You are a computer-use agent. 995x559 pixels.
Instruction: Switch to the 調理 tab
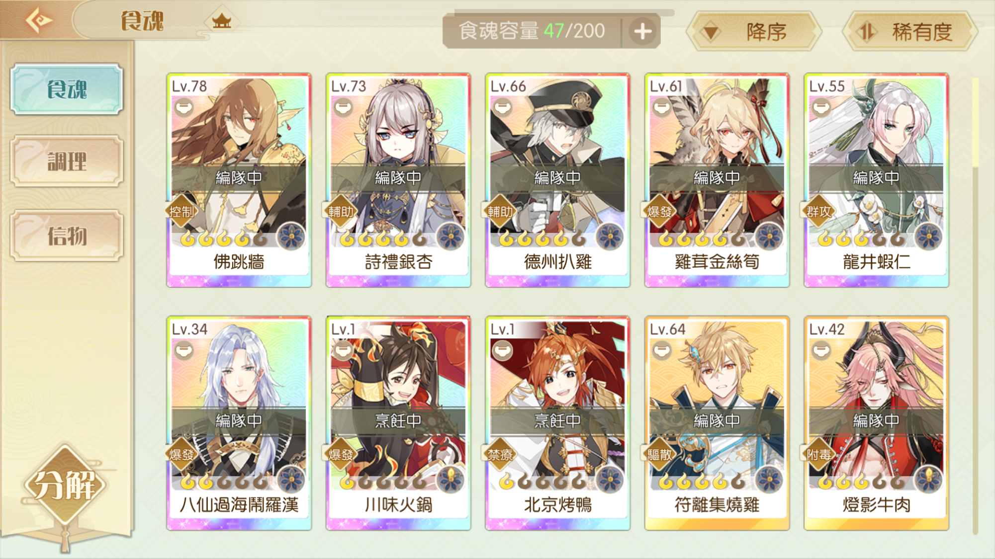coord(67,161)
